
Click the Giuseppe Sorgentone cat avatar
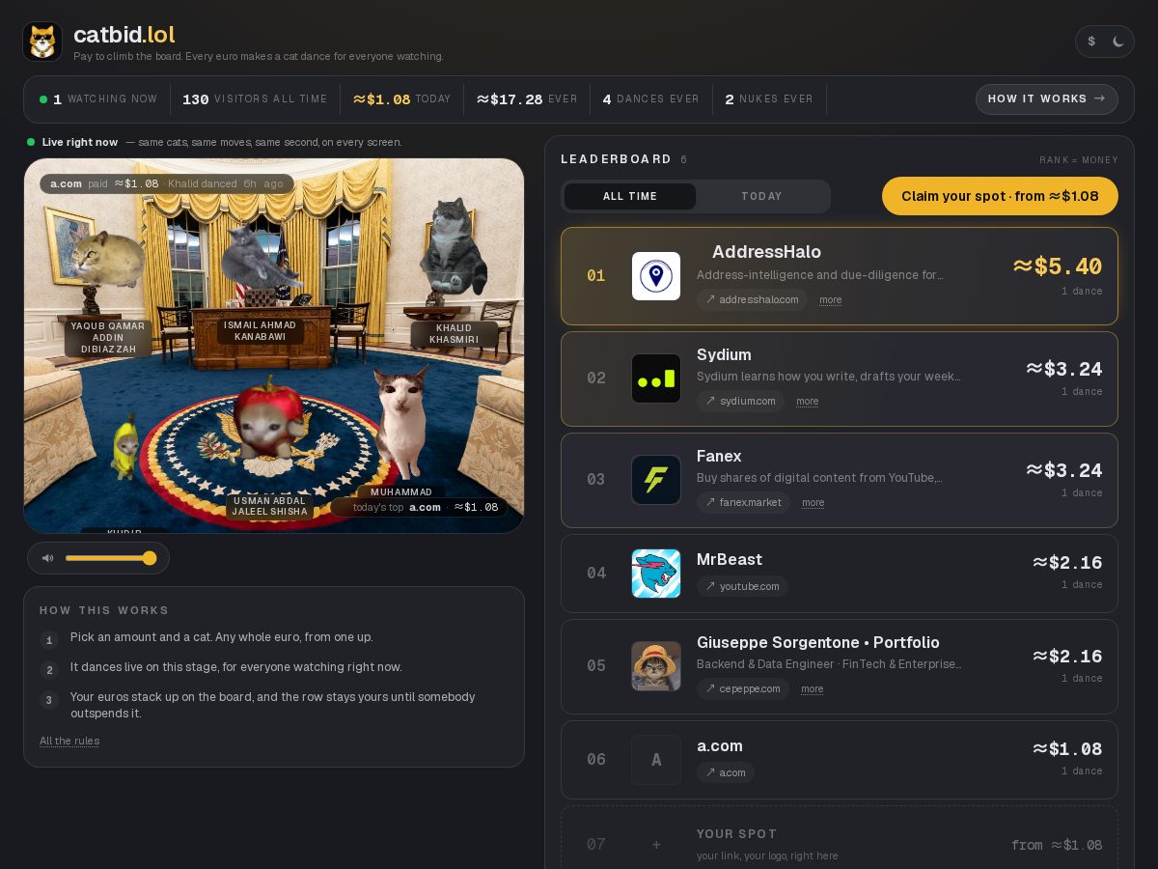656,666
